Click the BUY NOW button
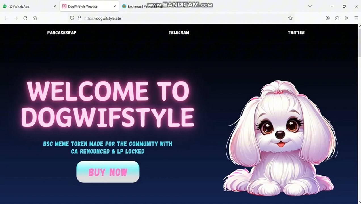 tap(108, 172)
